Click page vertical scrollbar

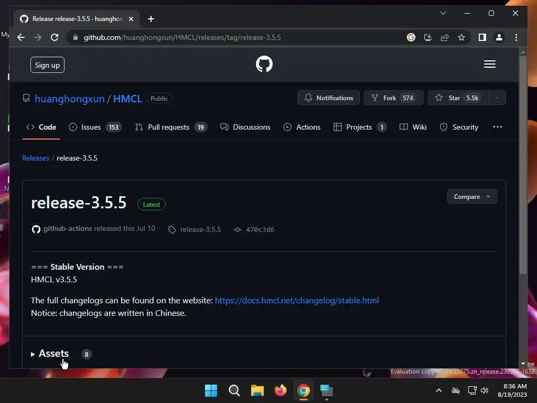coord(523,164)
